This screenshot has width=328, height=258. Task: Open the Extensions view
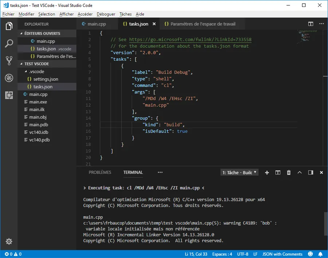9,95
